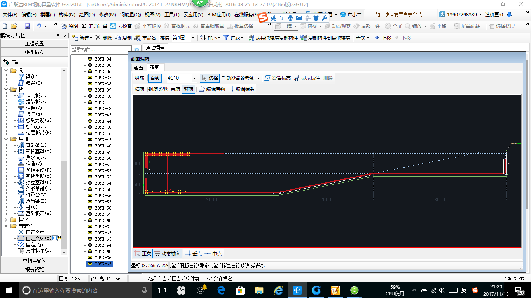Select 箍筋 stirrup rebar type
The image size is (531, 298).
[x=189, y=89]
